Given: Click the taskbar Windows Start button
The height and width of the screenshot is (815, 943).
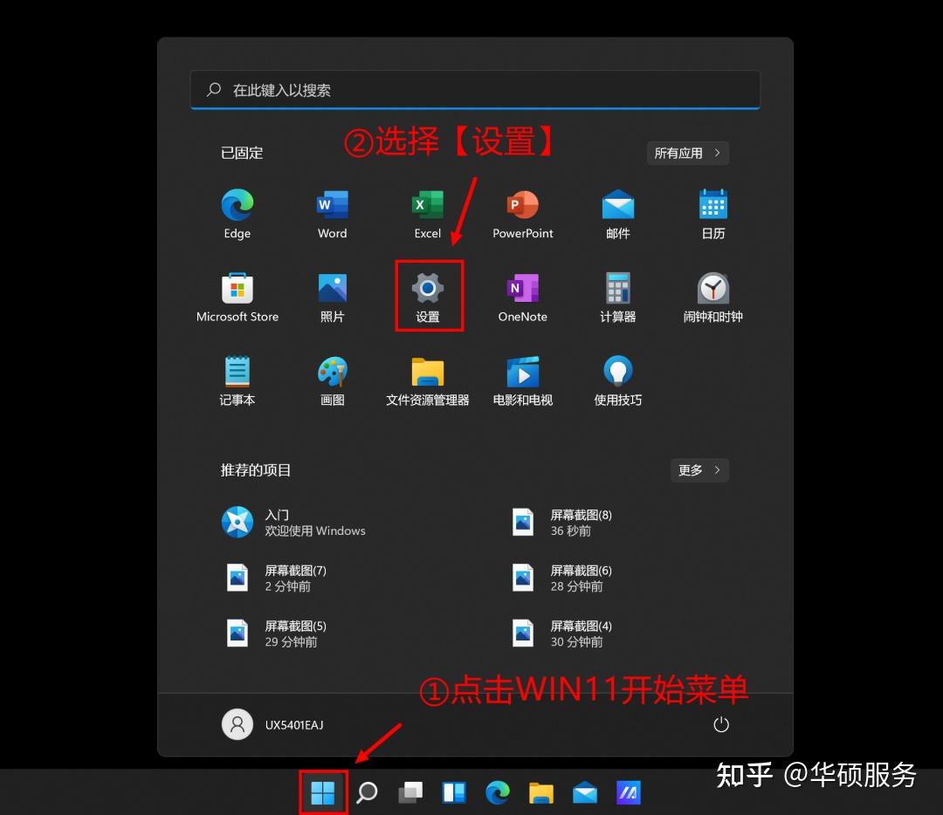Looking at the screenshot, I should tap(323, 793).
